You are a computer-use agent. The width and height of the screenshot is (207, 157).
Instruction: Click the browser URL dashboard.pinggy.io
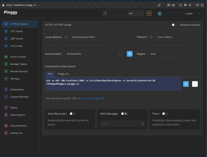point(21,5)
